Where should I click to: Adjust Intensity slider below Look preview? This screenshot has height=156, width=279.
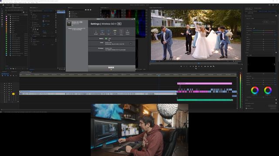point(263,74)
